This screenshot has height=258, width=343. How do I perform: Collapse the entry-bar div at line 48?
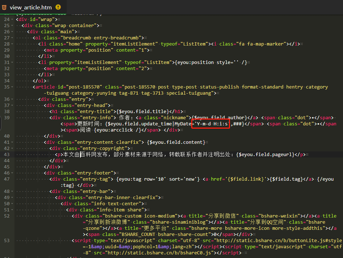click(13, 191)
